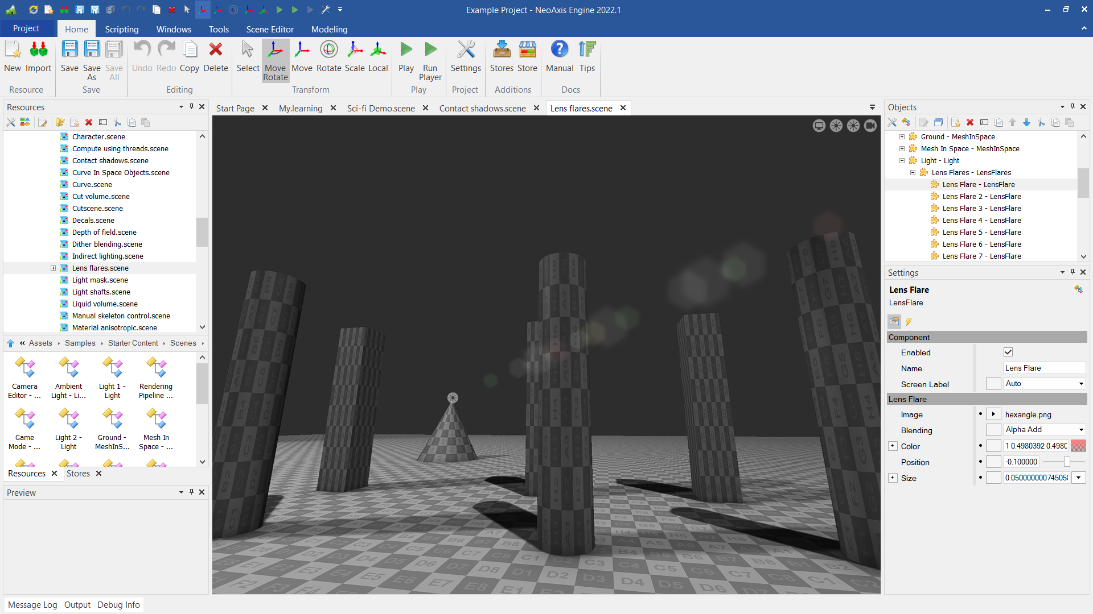Toggle the Blending property default box
Viewport: 1093px width, 614px height.
click(993, 430)
